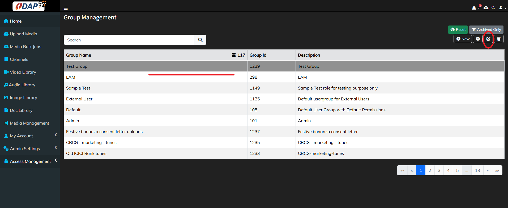Screen dimensions: 508x208
Task: Click the search magnifier button beside Search
Action: click(200, 40)
